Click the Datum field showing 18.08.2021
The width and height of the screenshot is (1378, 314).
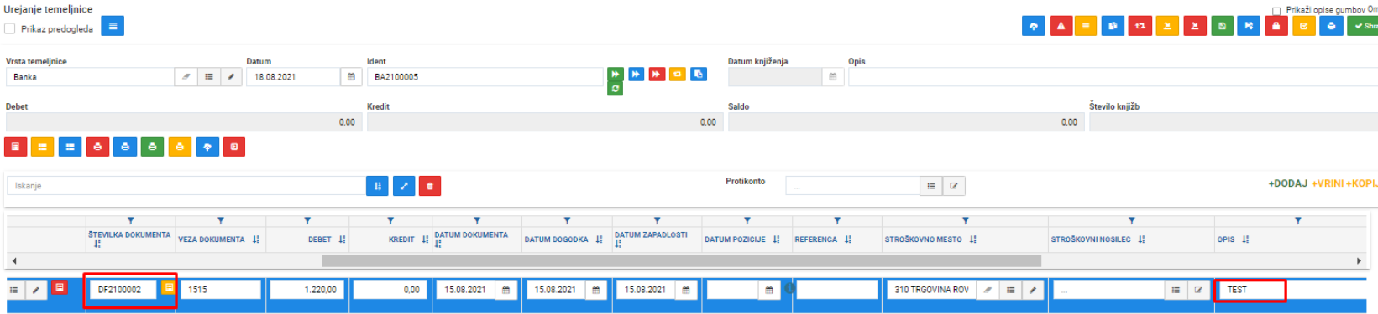[x=293, y=77]
